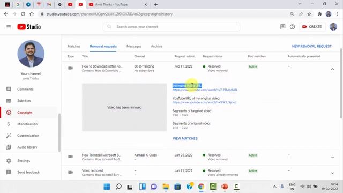Screen dimensions: 343x193
Task: Open the Audio library sidebar item
Action: click(x=27, y=147)
